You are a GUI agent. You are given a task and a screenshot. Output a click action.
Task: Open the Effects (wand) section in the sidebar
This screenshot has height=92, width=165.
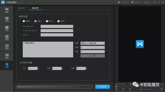click(x=7, y=47)
